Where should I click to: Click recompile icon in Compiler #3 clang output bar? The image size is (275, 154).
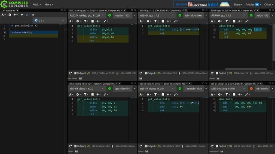point(70,146)
